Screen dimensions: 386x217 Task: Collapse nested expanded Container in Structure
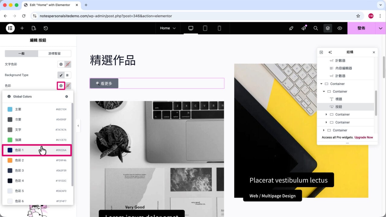pyautogui.click(x=324, y=91)
